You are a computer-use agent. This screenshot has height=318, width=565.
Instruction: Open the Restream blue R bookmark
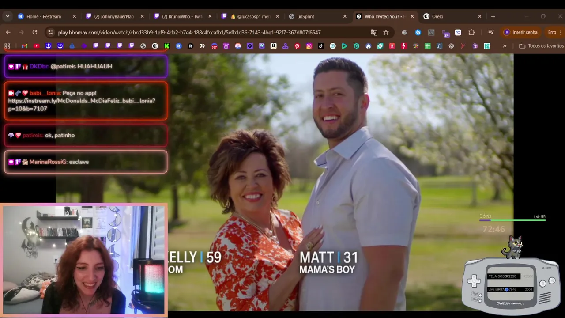179,46
